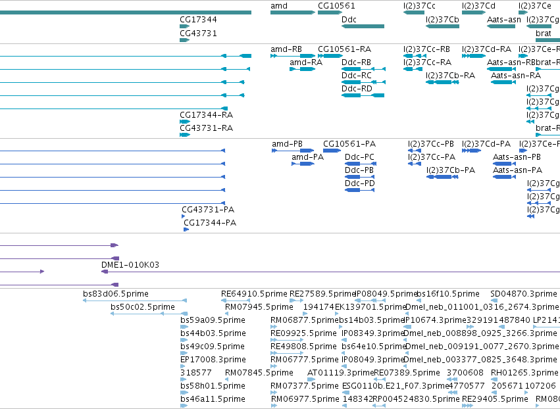Image resolution: width=560 pixels, height=409 pixels.
Task: Select the Ddc-RC transcript label
Action: coord(357,76)
